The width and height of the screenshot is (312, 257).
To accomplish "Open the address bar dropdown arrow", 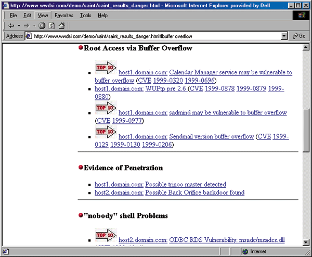I will pos(284,36).
